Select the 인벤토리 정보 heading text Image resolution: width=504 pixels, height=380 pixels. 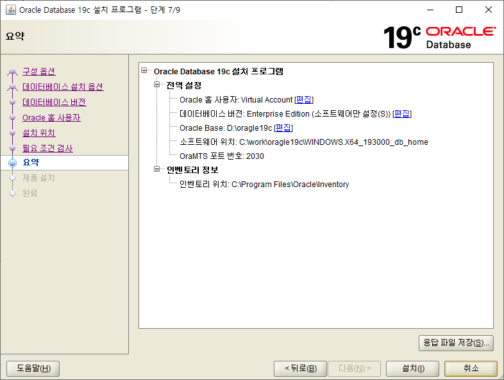pyautogui.click(x=192, y=170)
